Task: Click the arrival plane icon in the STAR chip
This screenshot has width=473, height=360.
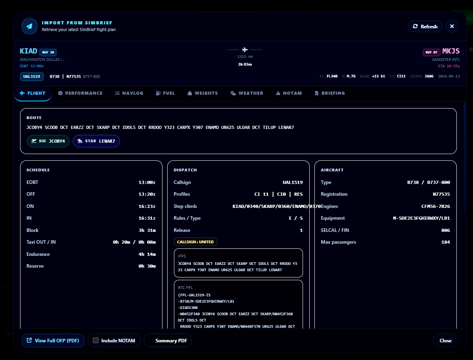Action: 80,141
